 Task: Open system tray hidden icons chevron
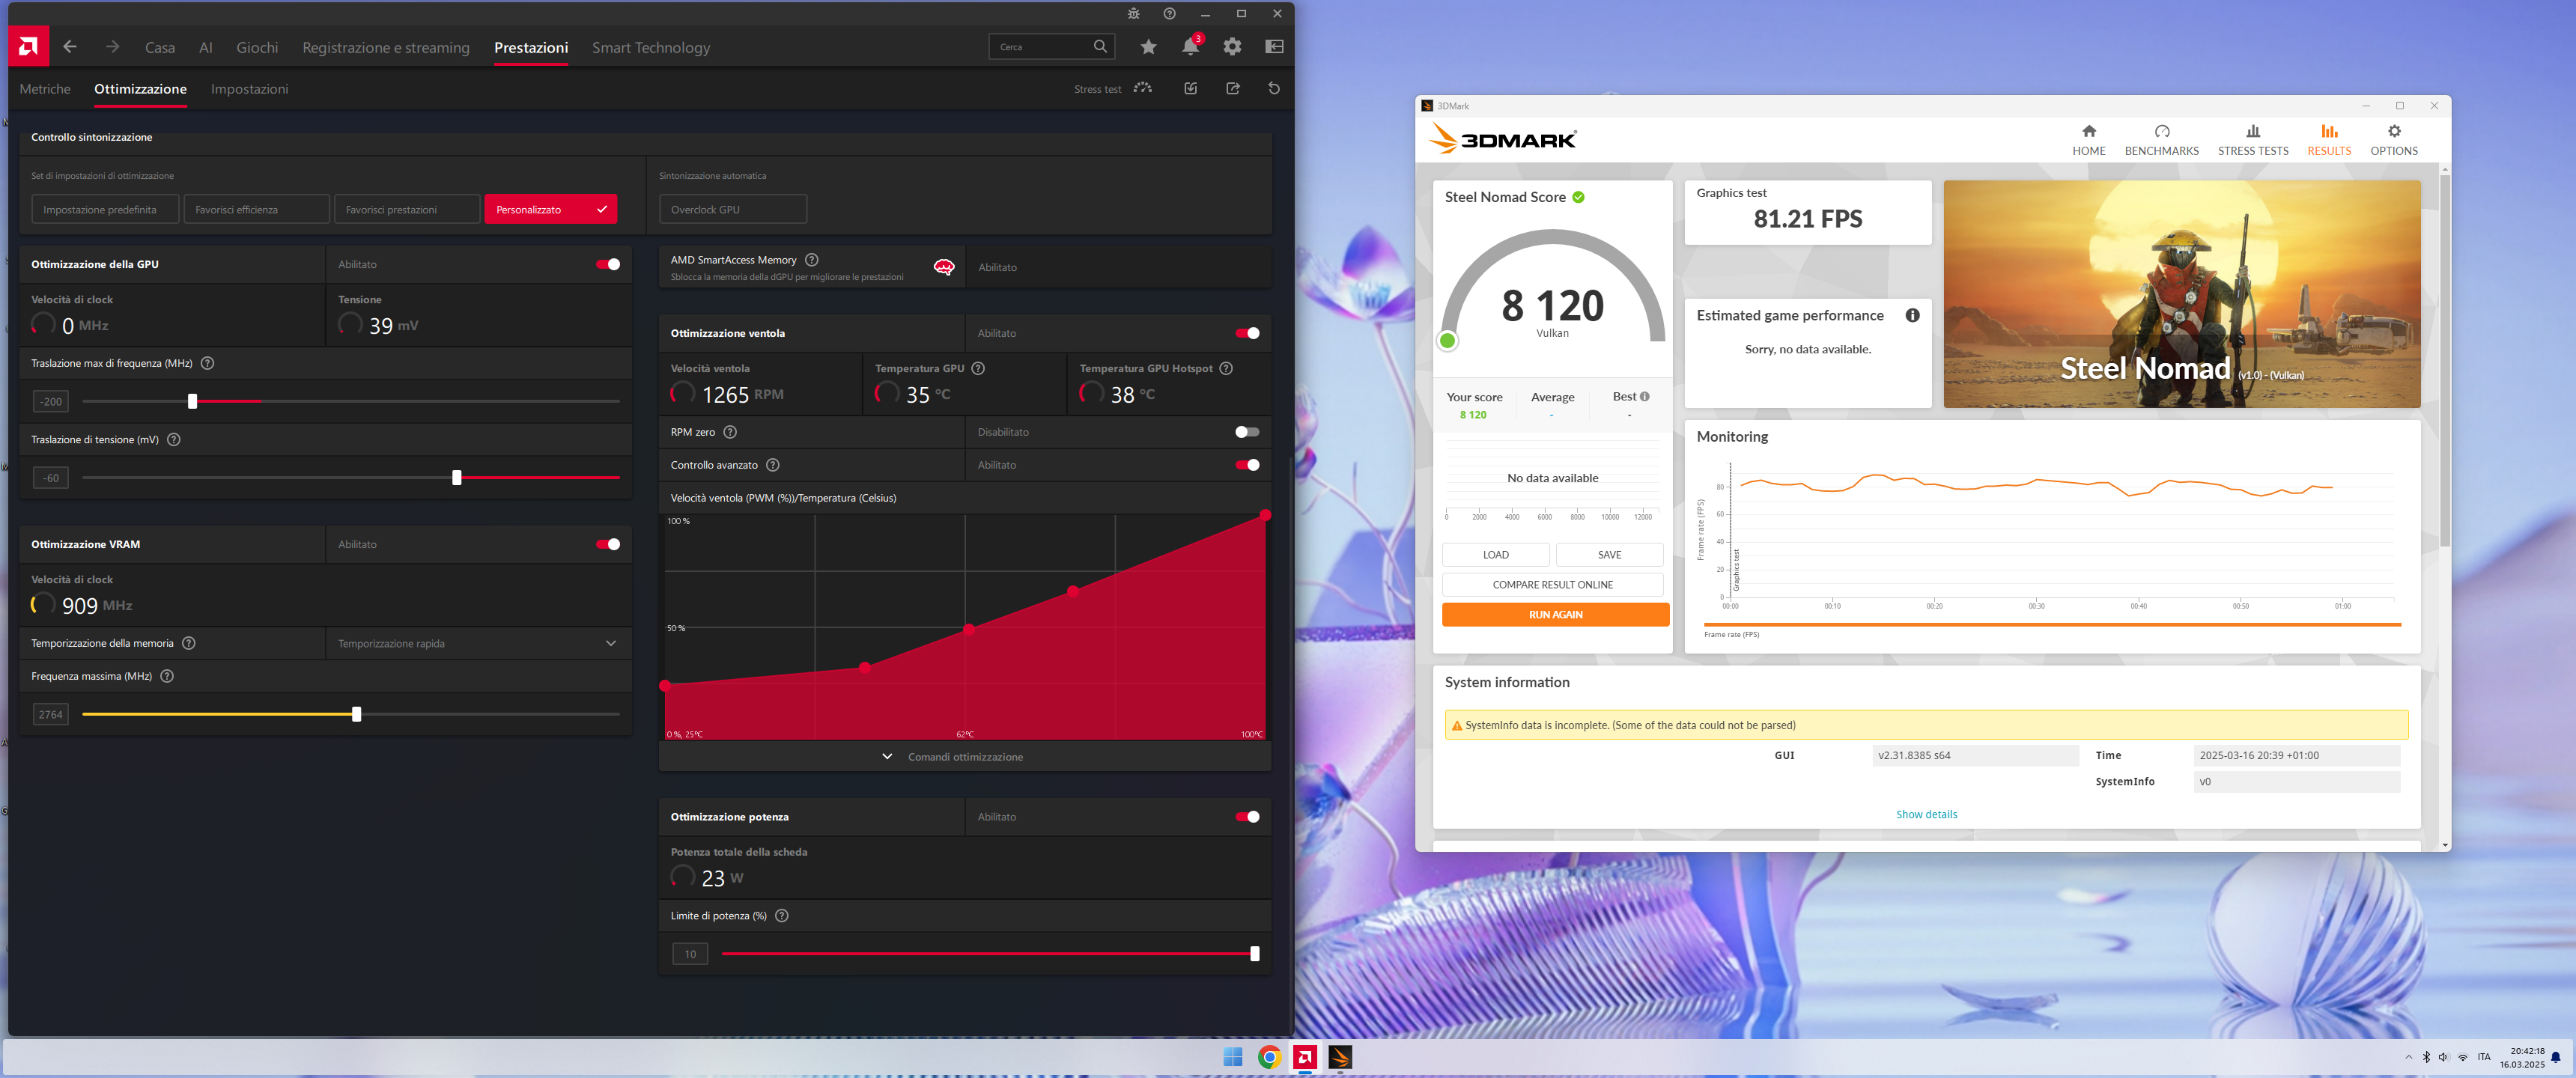click(x=2408, y=1057)
